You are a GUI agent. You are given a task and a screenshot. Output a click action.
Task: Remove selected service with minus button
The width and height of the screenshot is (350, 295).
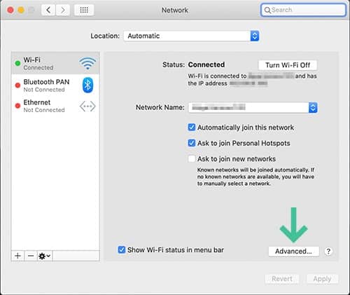click(x=31, y=256)
